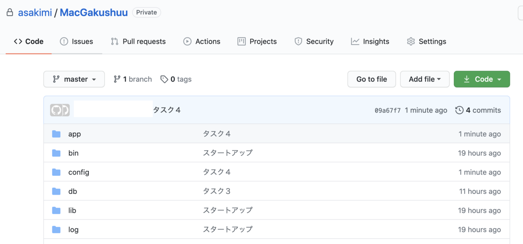This screenshot has height=244, width=523.
Task: Click the Go to file button
Action: tap(372, 79)
